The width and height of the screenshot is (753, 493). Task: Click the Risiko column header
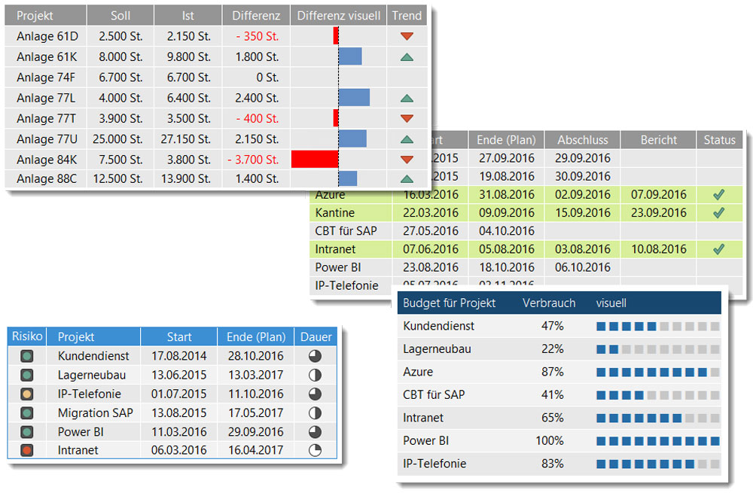tap(27, 336)
